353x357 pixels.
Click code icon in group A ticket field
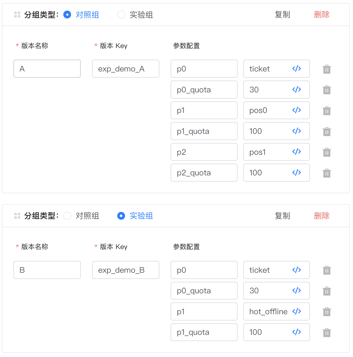(x=296, y=69)
